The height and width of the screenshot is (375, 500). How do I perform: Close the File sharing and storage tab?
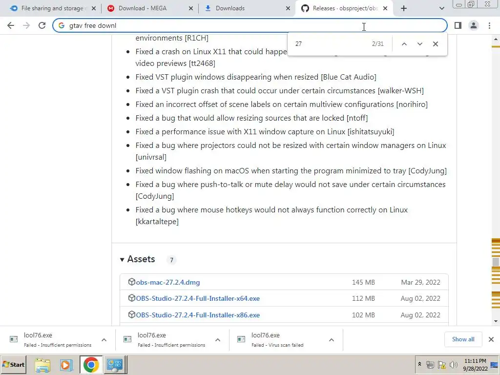94,9
